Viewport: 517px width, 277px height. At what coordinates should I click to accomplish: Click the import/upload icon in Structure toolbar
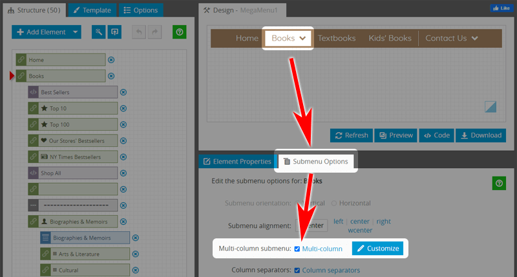tap(114, 32)
